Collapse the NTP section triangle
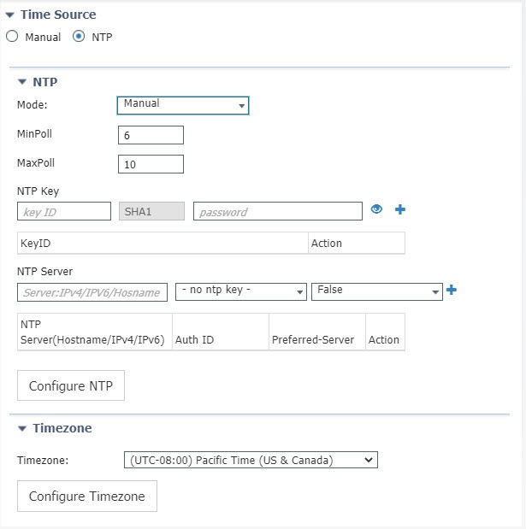526x529 pixels. click(x=22, y=82)
